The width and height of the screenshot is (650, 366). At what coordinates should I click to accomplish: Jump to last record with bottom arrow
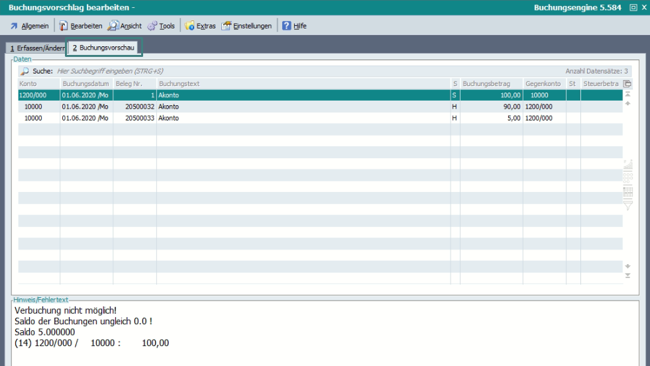(x=627, y=276)
